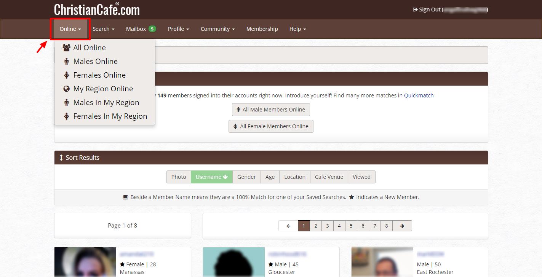
Task: Click 'Female | 28' profile text
Action: tap(141, 264)
